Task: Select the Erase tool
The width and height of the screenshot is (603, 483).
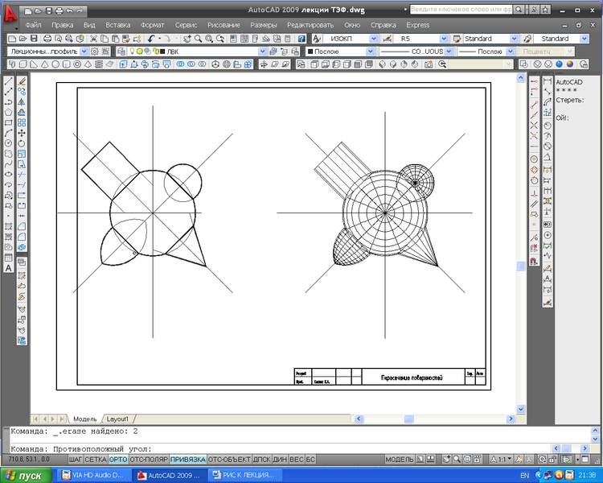Action: pyautogui.click(x=22, y=80)
